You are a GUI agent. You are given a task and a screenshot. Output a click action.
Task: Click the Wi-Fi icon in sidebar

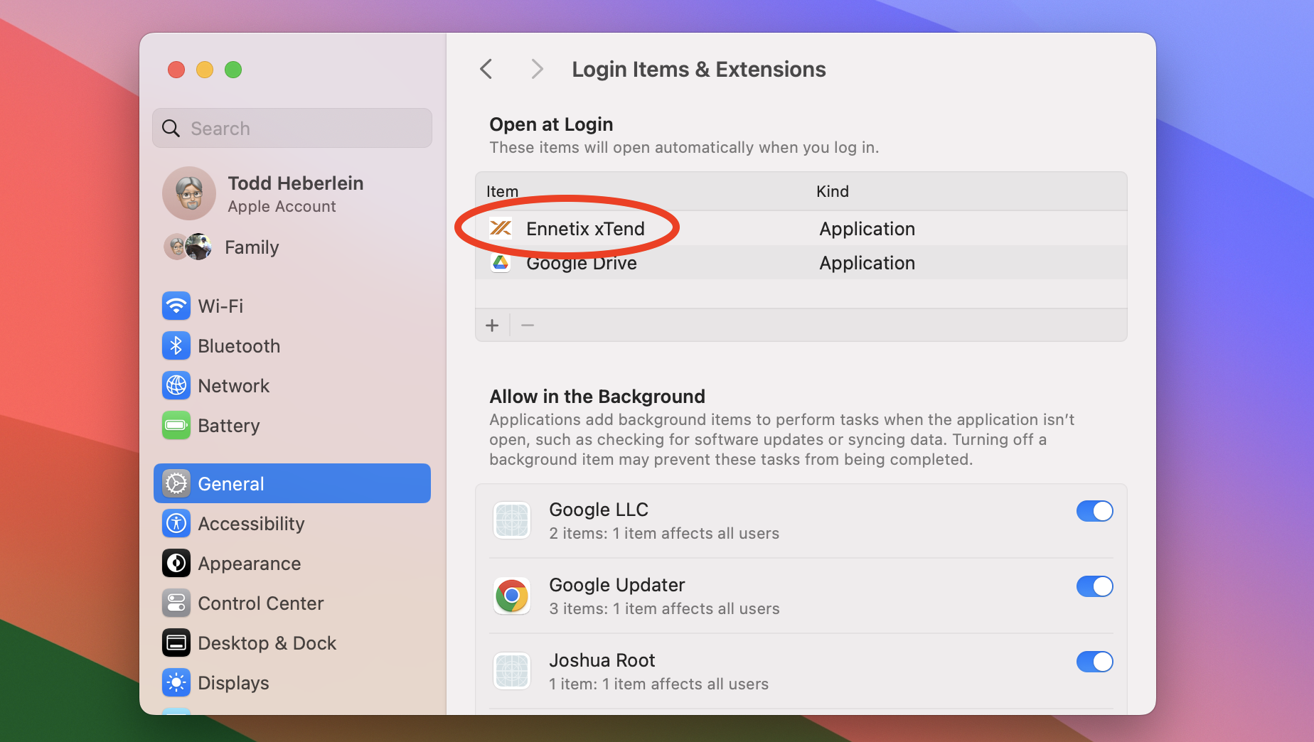click(x=176, y=306)
